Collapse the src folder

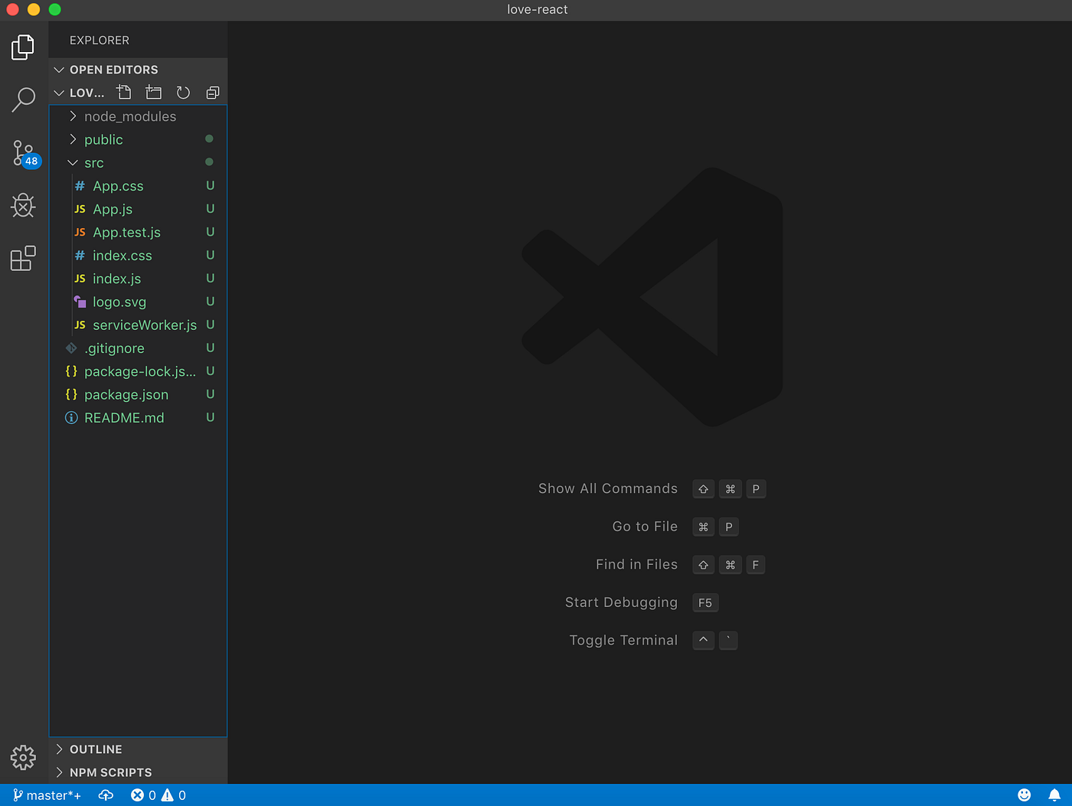[x=138, y=163]
